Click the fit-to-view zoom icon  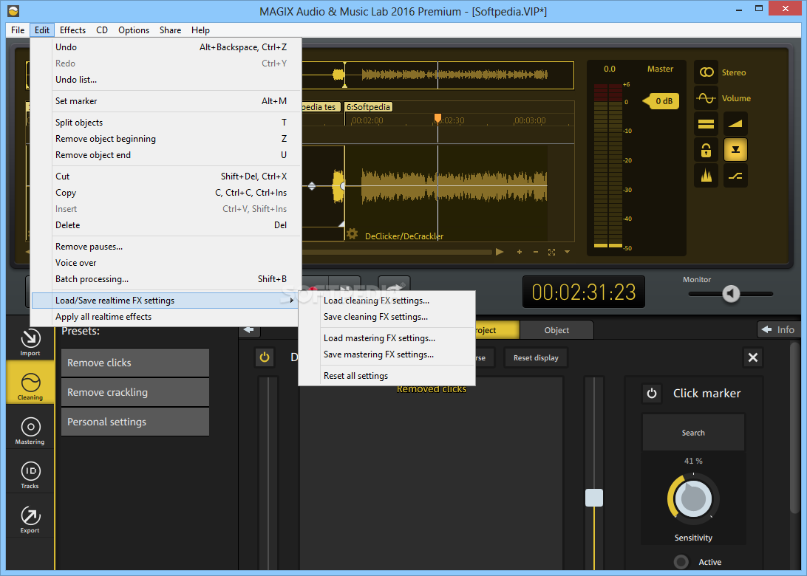click(552, 252)
